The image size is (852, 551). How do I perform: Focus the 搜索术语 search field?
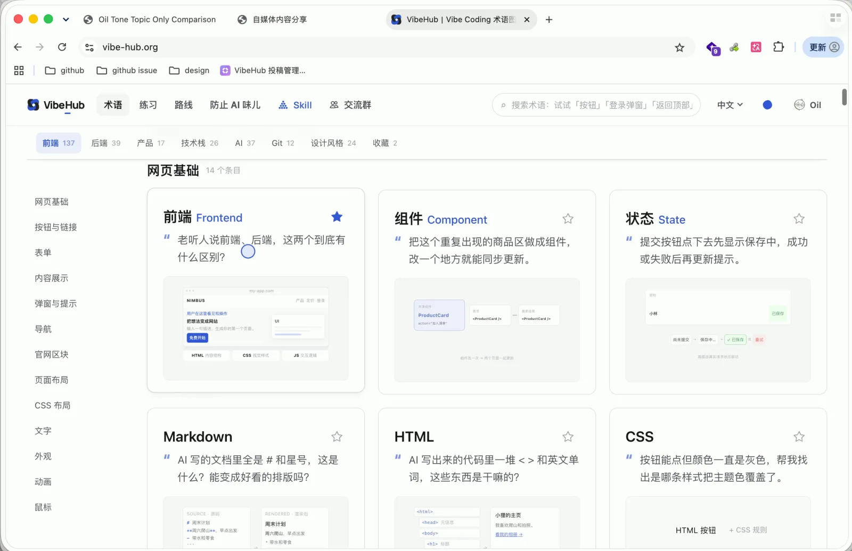(596, 105)
